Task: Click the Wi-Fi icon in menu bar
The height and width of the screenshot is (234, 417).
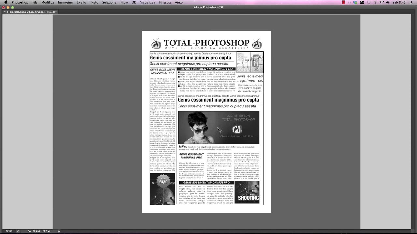Action: point(381,2)
